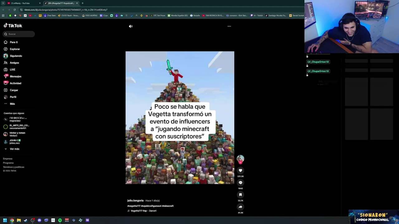Expand followed accounts with Ver más

(x=12, y=149)
